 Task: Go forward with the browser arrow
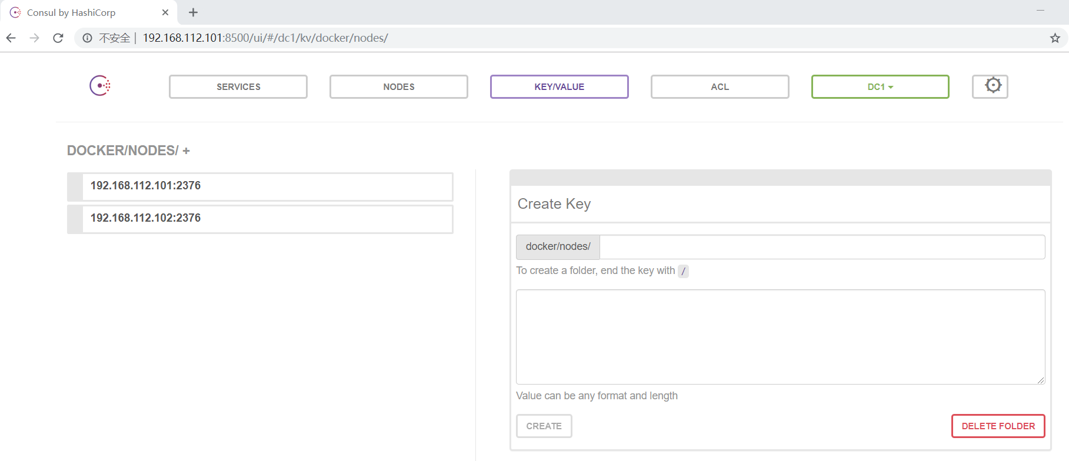pos(35,38)
